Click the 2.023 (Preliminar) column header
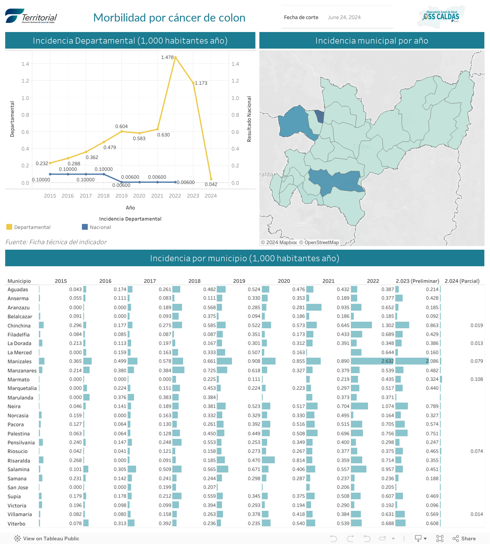Image resolution: width=490 pixels, height=544 pixels. pyautogui.click(x=417, y=281)
